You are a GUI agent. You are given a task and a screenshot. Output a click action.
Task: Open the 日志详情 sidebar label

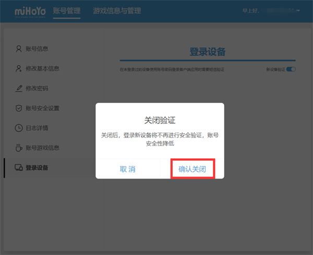pyautogui.click(x=37, y=128)
